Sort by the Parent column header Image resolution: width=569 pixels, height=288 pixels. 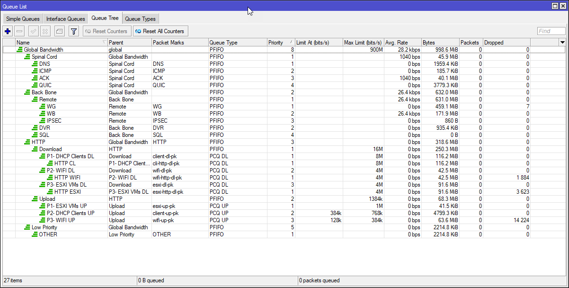click(129, 43)
